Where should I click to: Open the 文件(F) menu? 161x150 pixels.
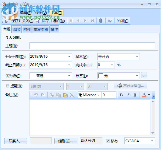[11, 13]
